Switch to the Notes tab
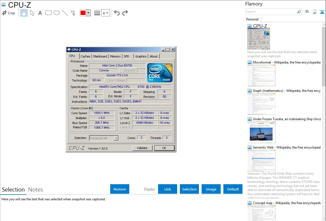This screenshot has width=326, height=221. coord(36,190)
